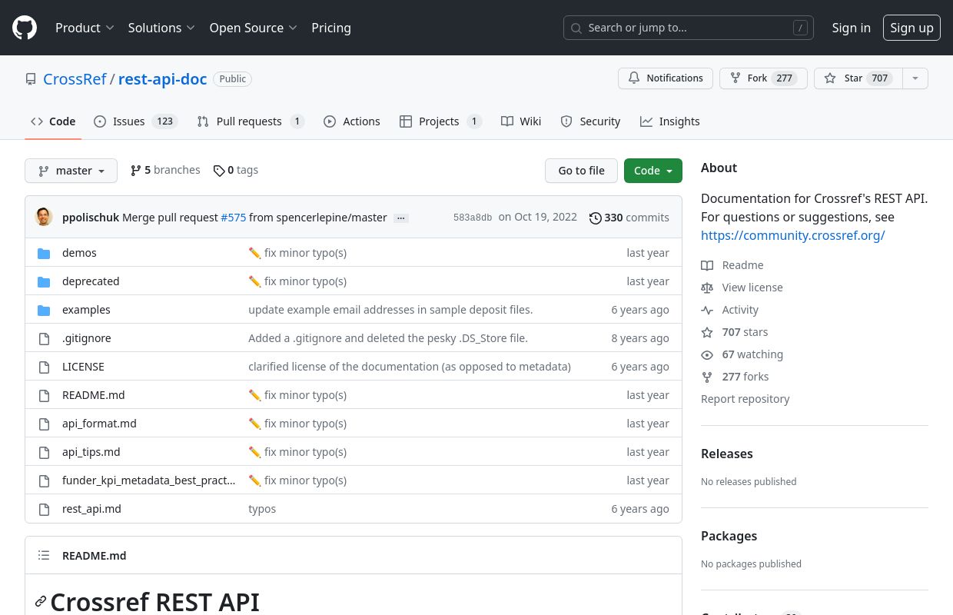The height and width of the screenshot is (615, 953).
Task: Click the deprecated folder icon
Action: tap(44, 281)
